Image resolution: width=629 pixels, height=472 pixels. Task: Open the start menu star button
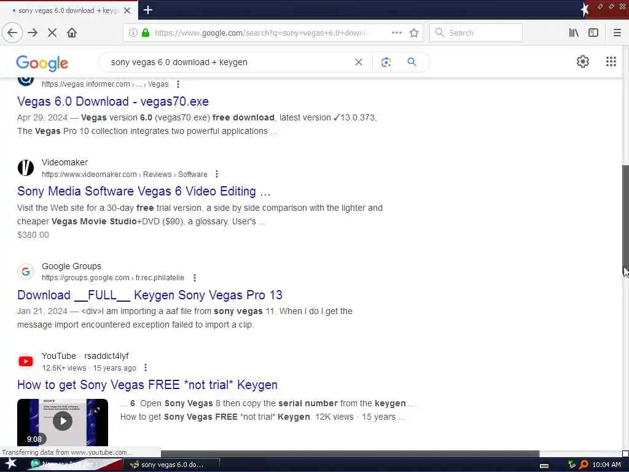10,463
